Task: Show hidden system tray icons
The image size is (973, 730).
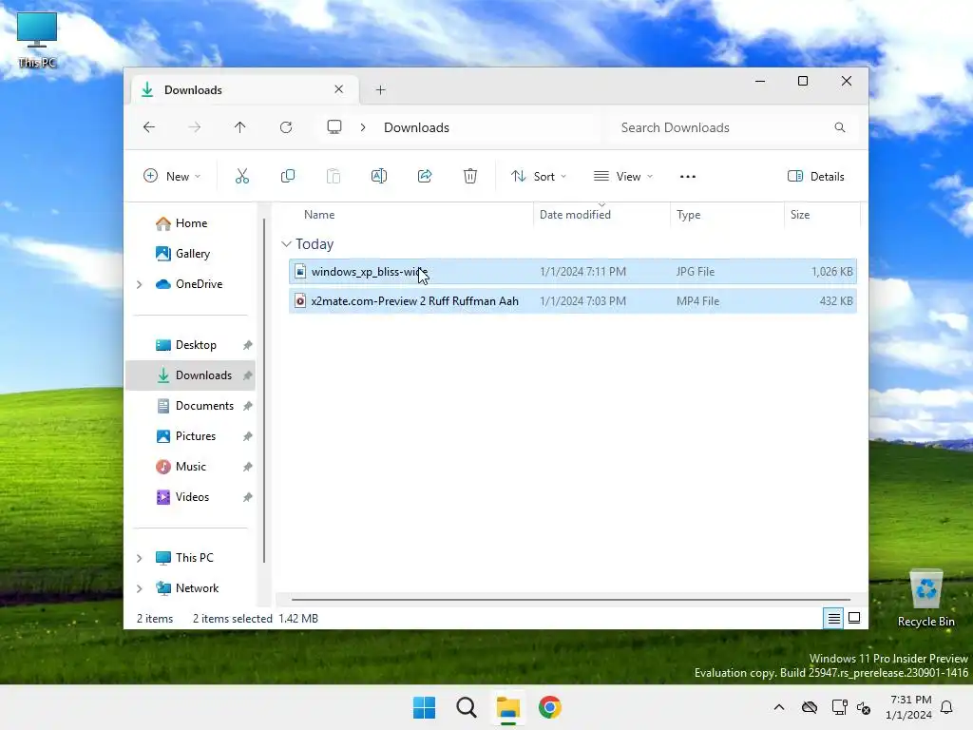Action: 779,707
